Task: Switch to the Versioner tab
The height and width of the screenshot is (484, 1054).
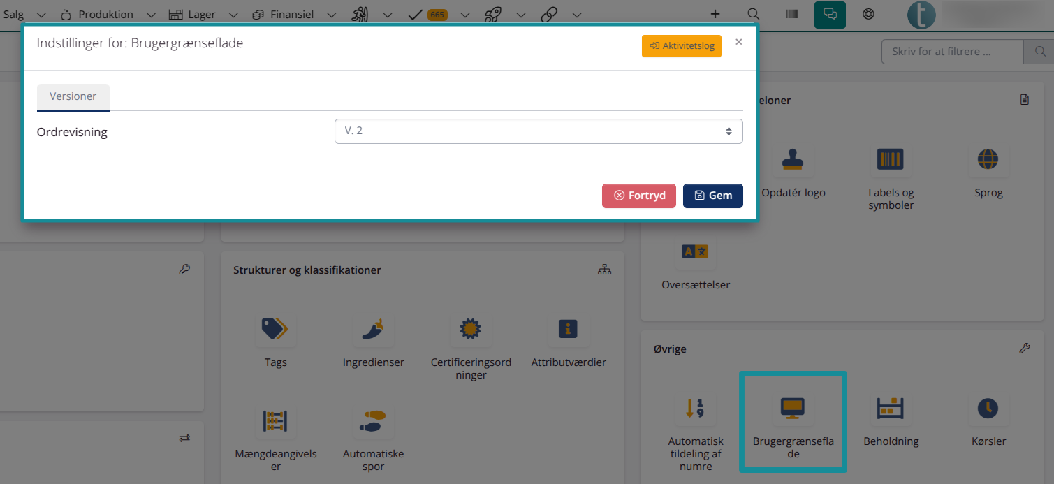Action: 73,97
